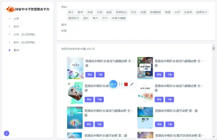Screen dimensions: 217x140
Task: Download the white-cover 体育与健康 book
Action: [170, 99]
